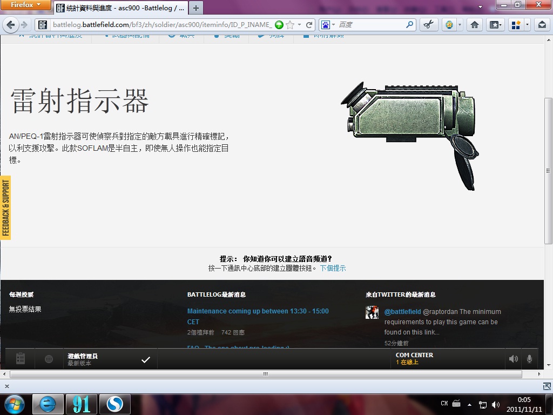Click the scissors screenshot toolbar icon
This screenshot has width=553, height=415.
pyautogui.click(x=428, y=25)
